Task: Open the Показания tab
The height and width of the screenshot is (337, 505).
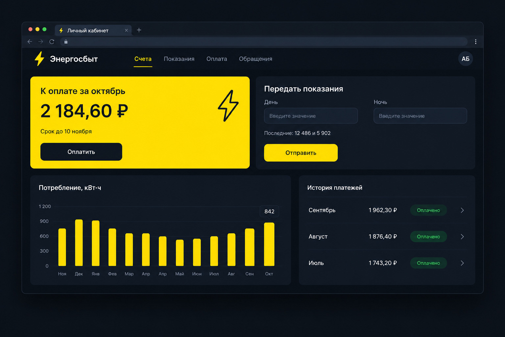Action: pyautogui.click(x=179, y=59)
